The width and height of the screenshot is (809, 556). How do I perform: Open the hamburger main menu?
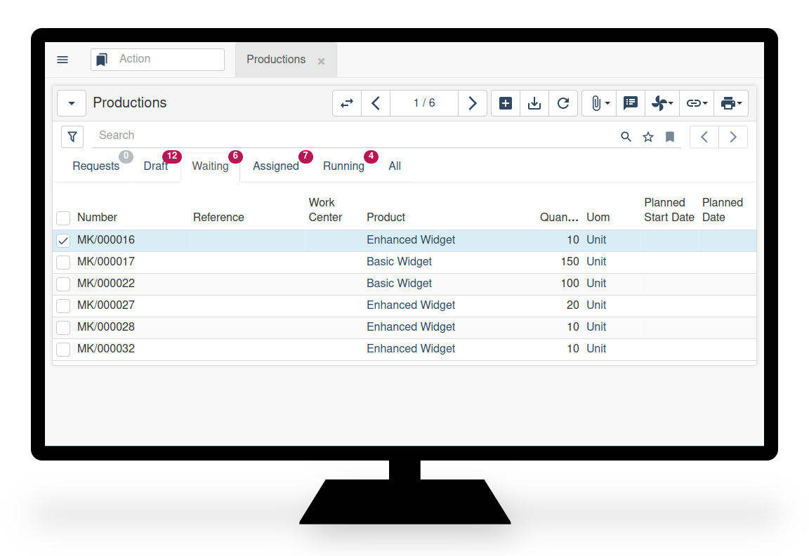point(63,60)
